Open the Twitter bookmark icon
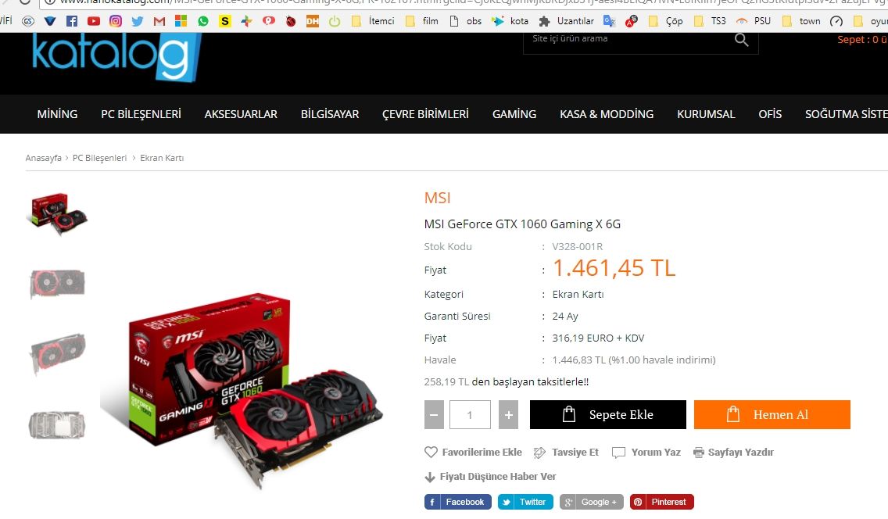Image resolution: width=888 pixels, height=519 pixels. pyautogui.click(x=137, y=21)
